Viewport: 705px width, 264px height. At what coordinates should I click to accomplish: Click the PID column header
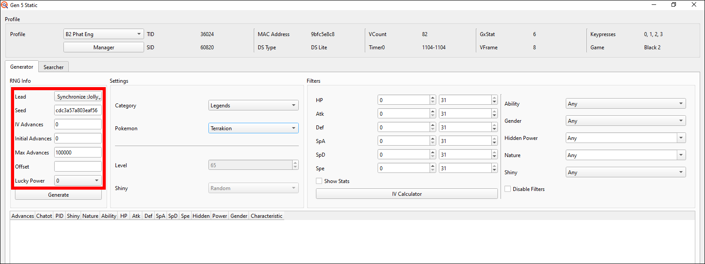point(59,216)
